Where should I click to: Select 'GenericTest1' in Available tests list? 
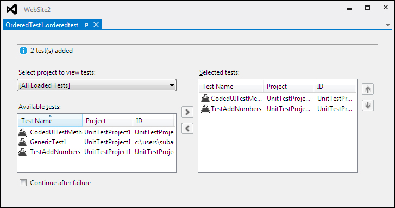pyautogui.click(x=48, y=142)
